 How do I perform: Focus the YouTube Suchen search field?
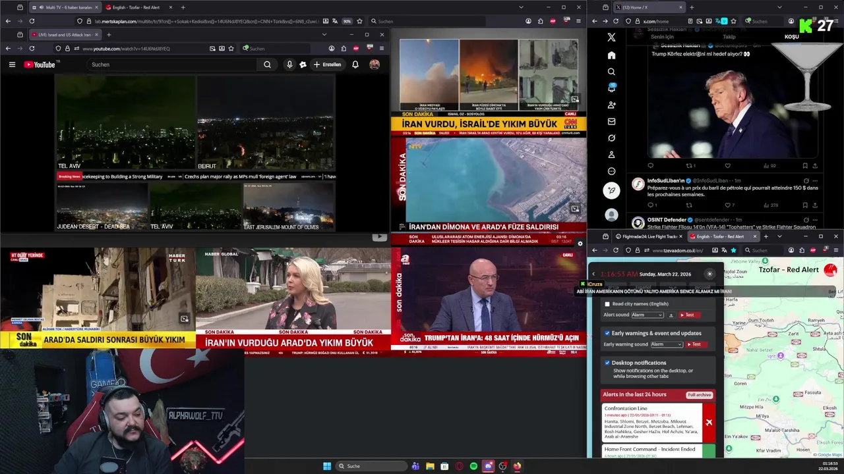pyautogui.click(x=173, y=65)
